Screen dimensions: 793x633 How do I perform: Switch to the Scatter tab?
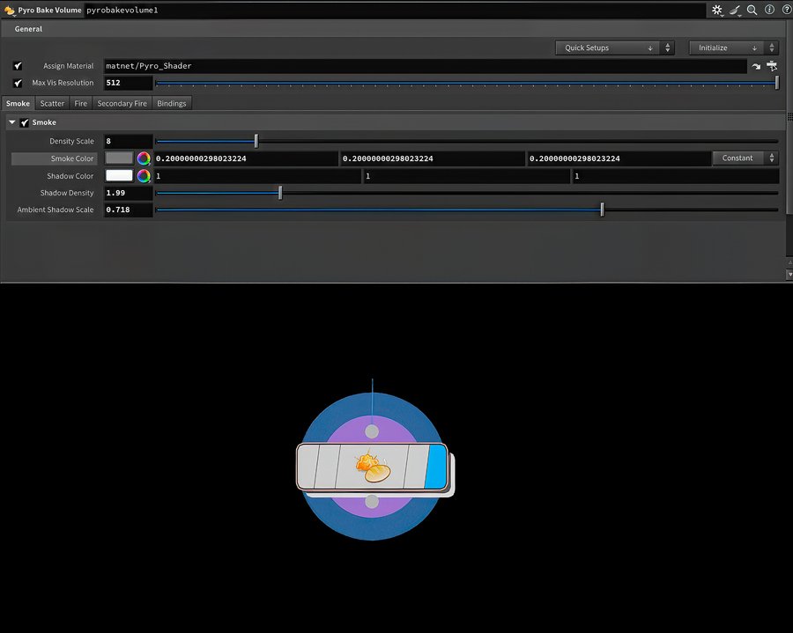(52, 104)
